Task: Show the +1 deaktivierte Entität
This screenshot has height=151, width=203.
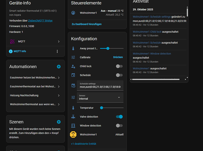Action: 84,144
